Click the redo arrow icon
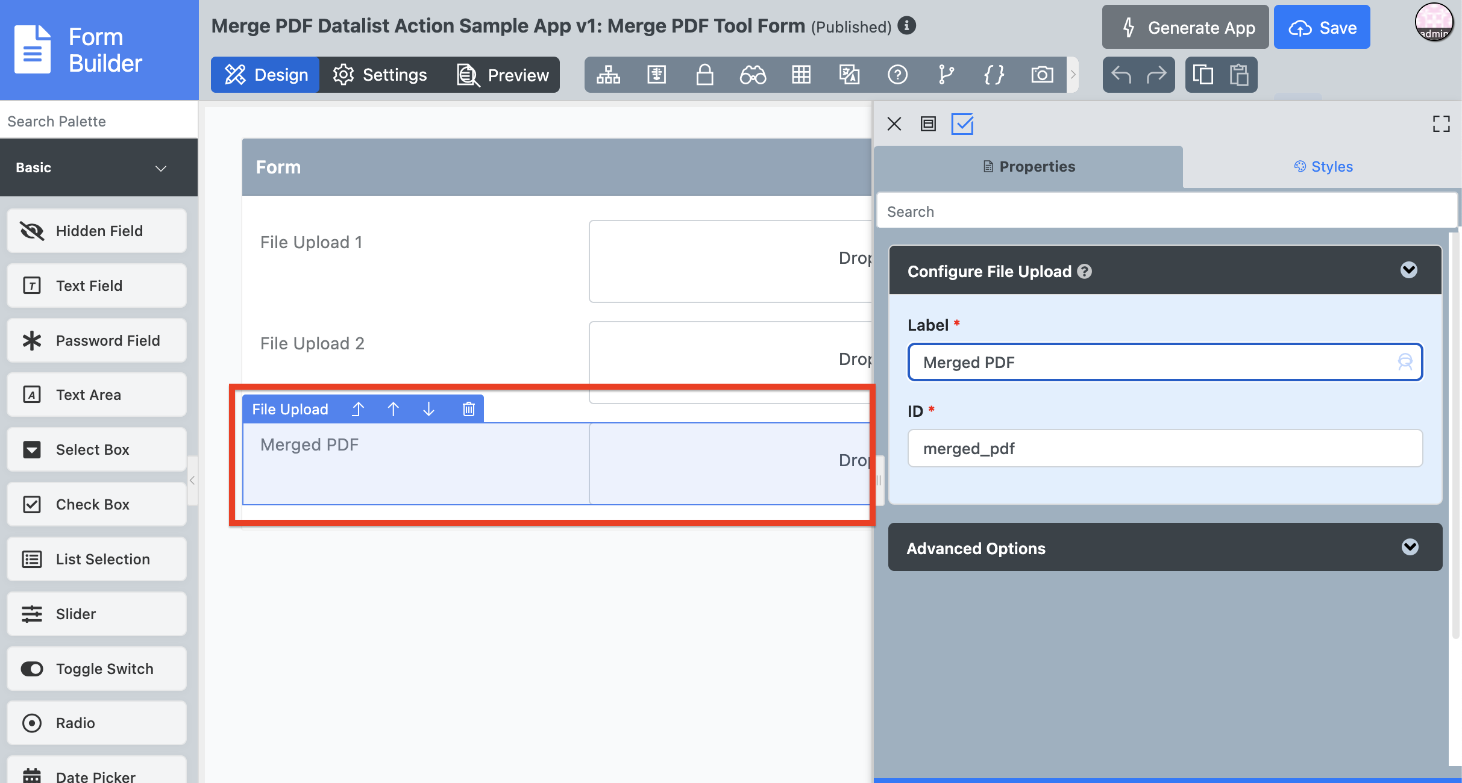 point(1156,75)
